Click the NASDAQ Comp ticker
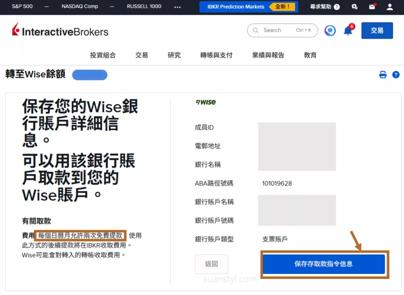Image resolution: width=404 pixels, height=295 pixels. [80, 6]
